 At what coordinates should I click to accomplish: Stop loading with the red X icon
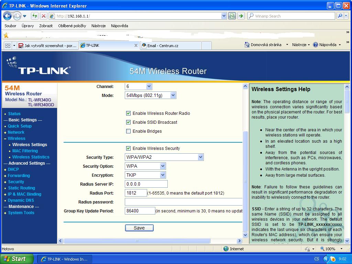click(44, 16)
